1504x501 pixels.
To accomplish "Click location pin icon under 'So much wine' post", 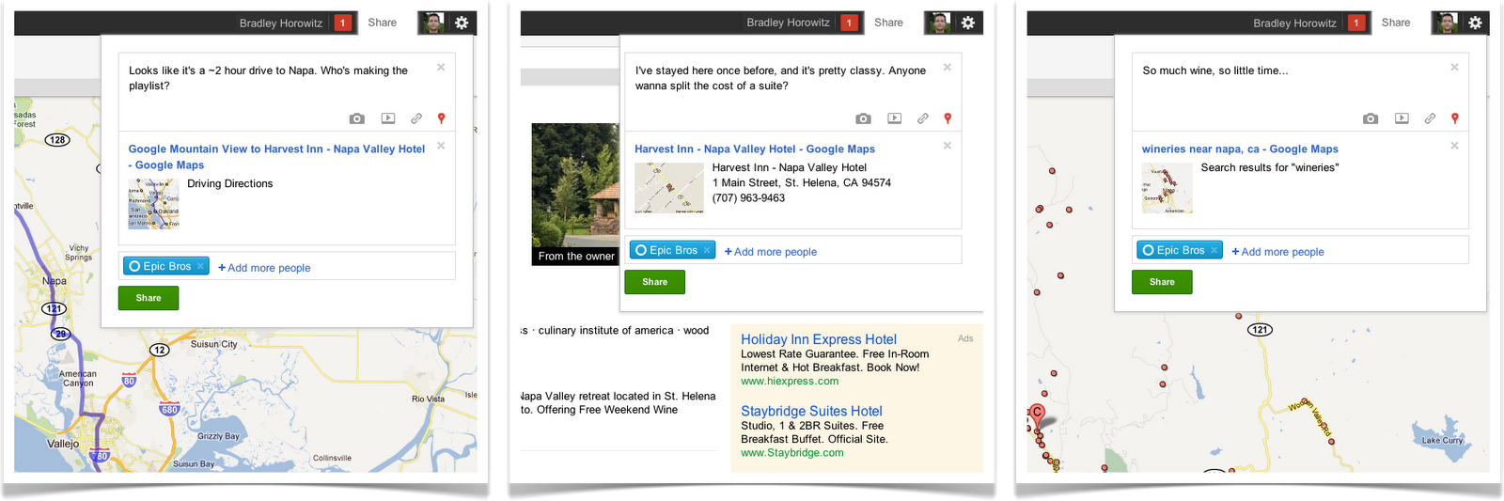I will pyautogui.click(x=1454, y=118).
